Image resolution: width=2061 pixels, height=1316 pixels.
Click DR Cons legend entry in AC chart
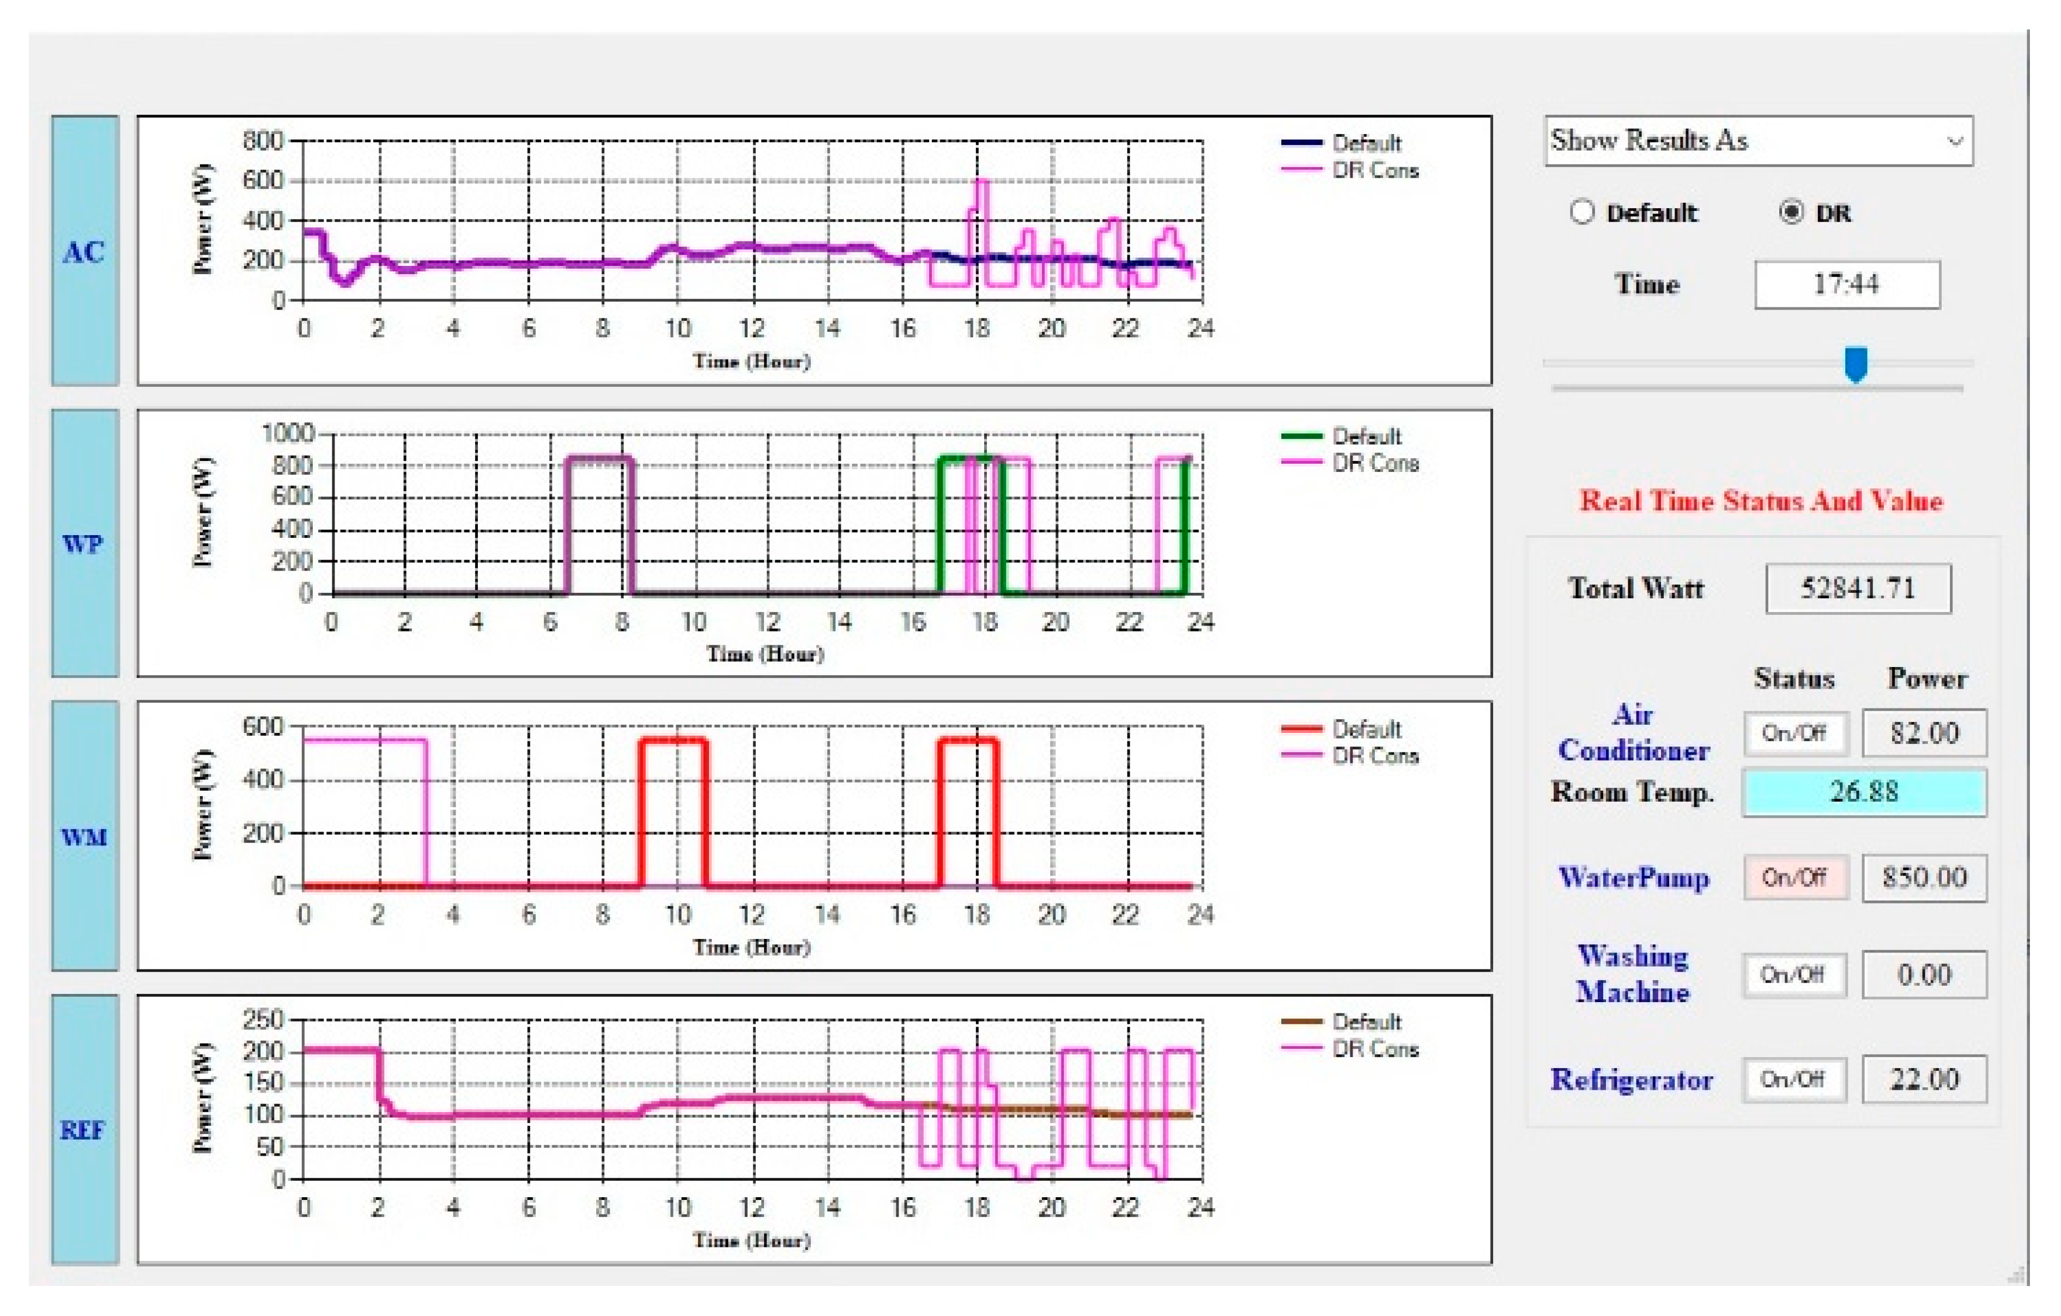click(1374, 170)
